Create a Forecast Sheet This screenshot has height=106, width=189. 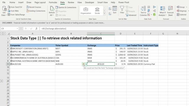[170, 11]
